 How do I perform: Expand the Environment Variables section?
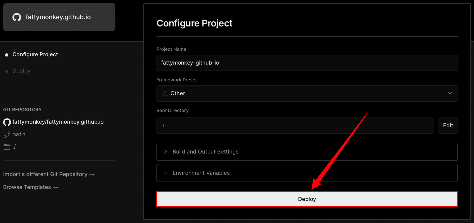click(x=307, y=173)
